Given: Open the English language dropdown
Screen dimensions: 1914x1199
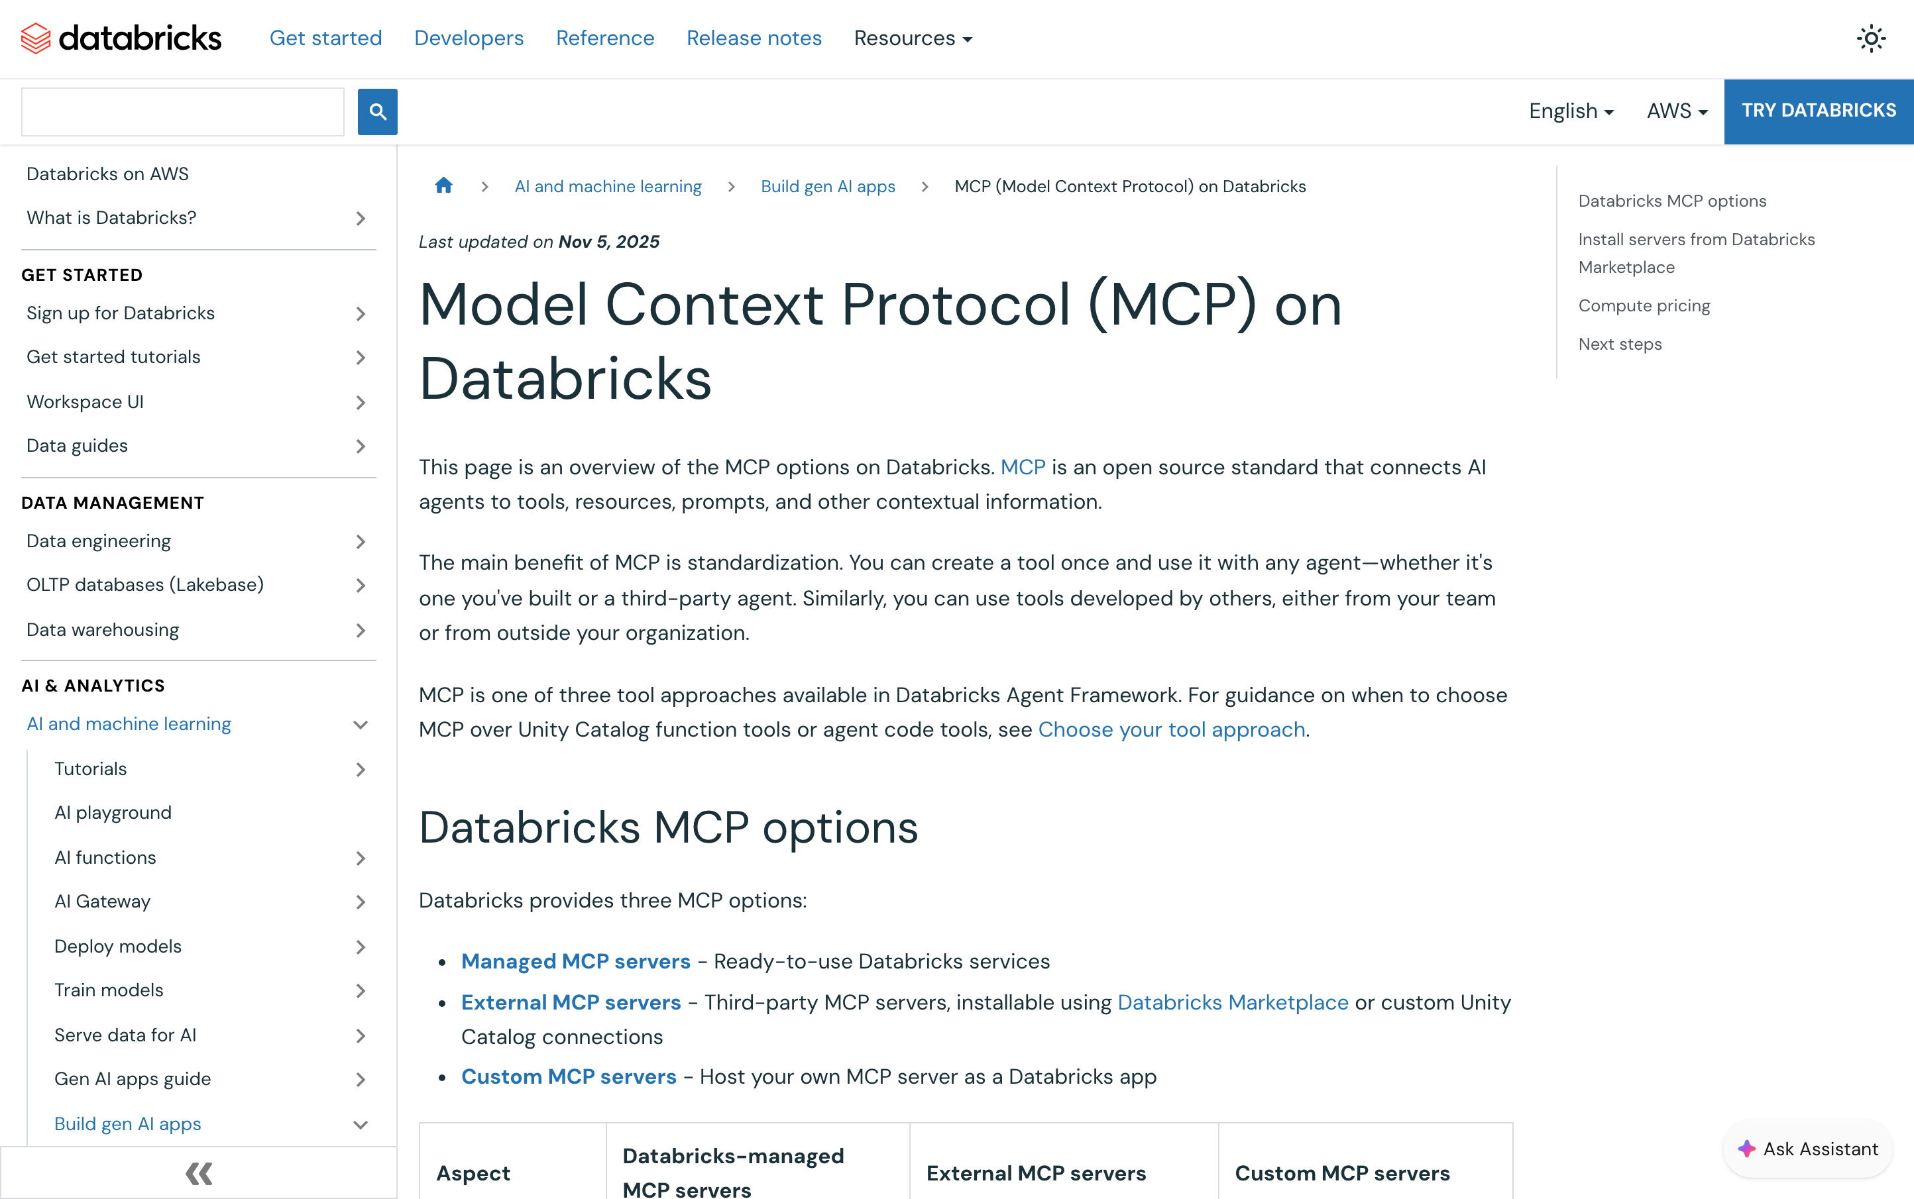Looking at the screenshot, I should click(x=1571, y=111).
